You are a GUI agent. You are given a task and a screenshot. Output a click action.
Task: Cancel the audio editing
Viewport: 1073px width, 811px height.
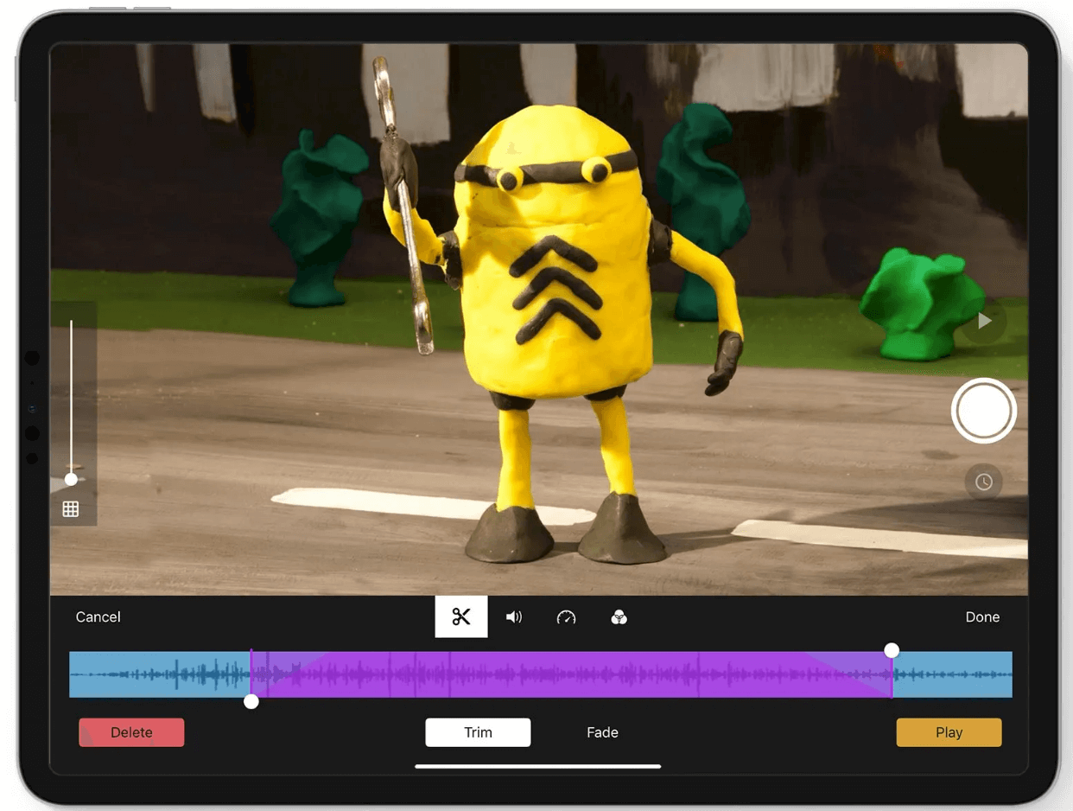click(98, 616)
